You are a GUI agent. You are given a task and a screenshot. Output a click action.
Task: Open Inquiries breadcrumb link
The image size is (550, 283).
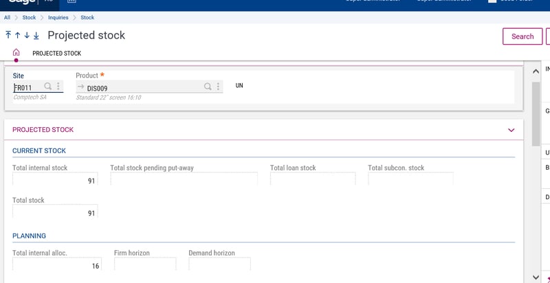(x=58, y=17)
